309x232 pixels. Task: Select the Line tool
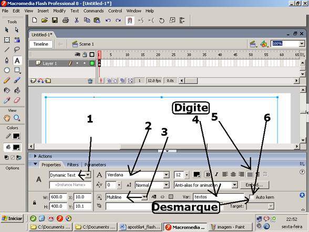click(7, 49)
